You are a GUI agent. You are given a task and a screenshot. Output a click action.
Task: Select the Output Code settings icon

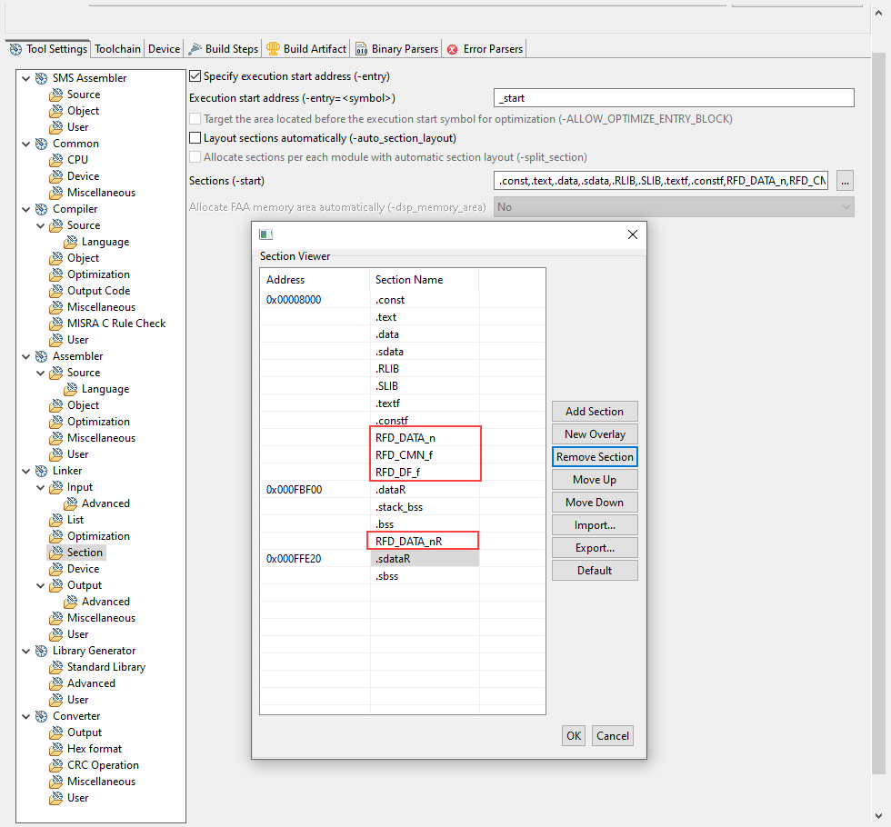[x=56, y=291]
